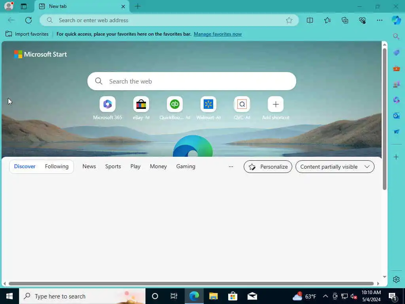Click scroll up arrow on scrollbar
405x304 pixels.
coord(384,44)
